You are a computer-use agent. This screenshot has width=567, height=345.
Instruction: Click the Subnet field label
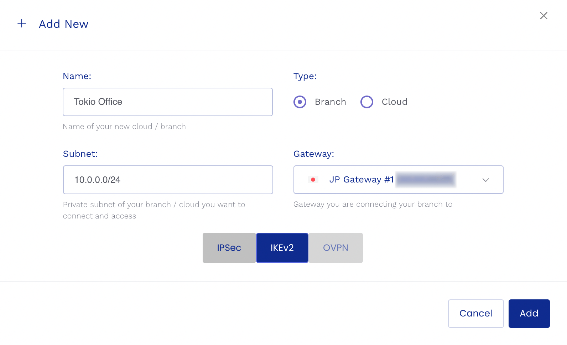[x=80, y=154]
